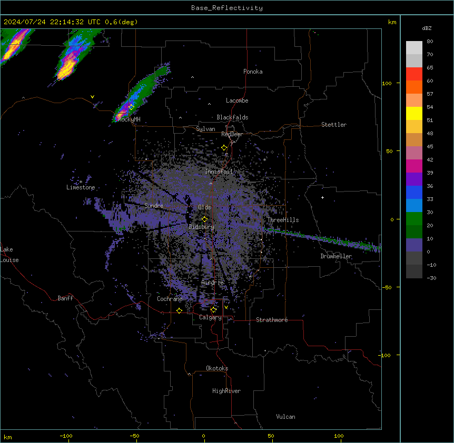Click the Stettler city label
The height and width of the screenshot is (443, 454).
click(334, 125)
